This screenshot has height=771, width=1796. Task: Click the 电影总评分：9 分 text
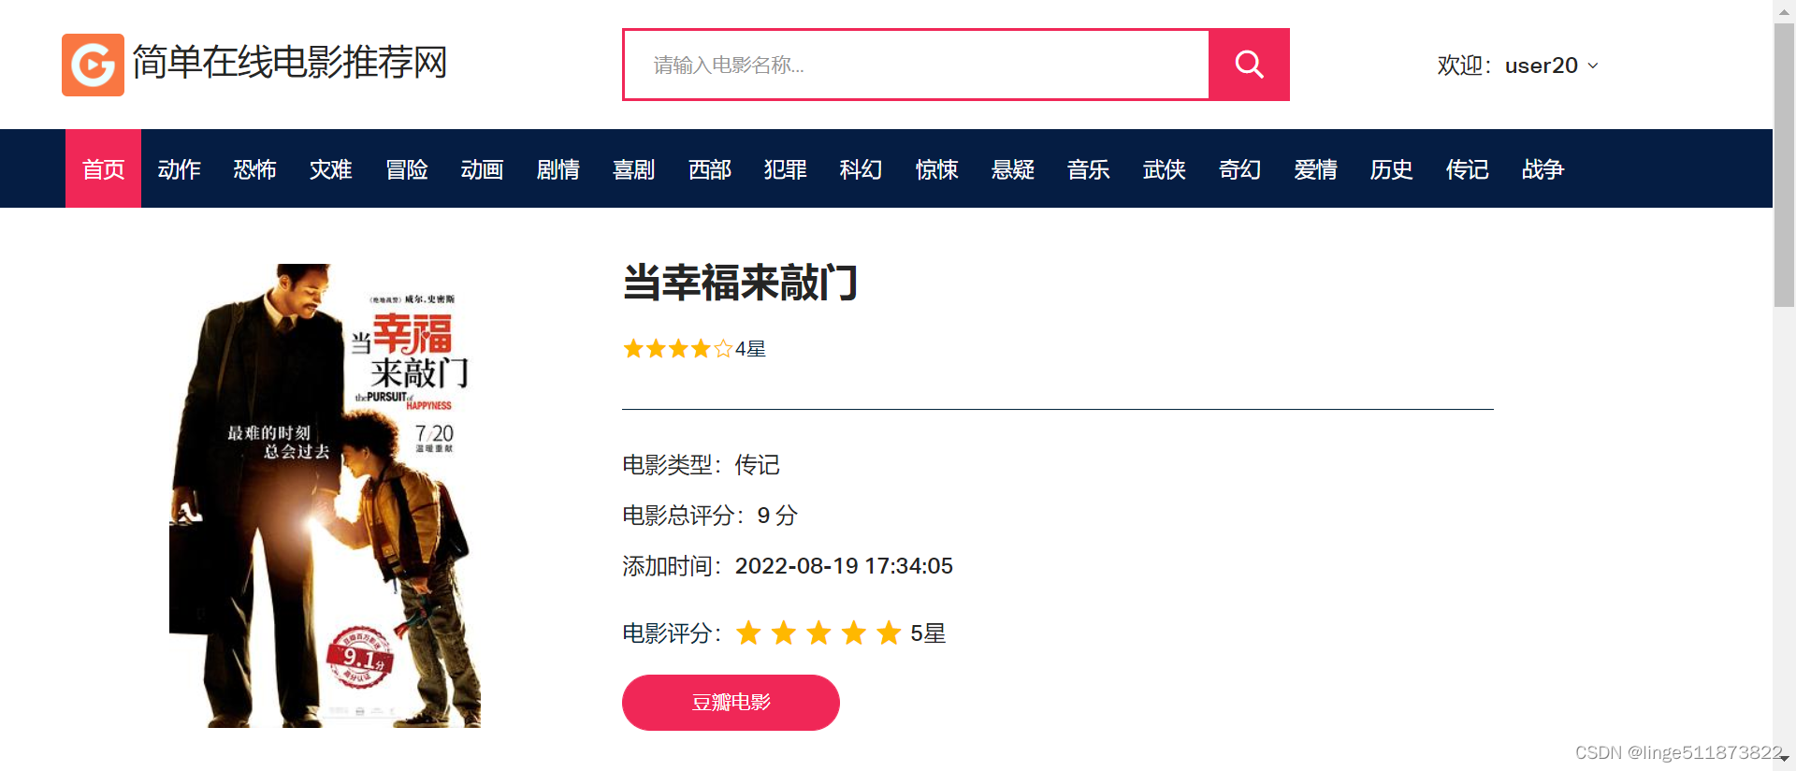(710, 516)
